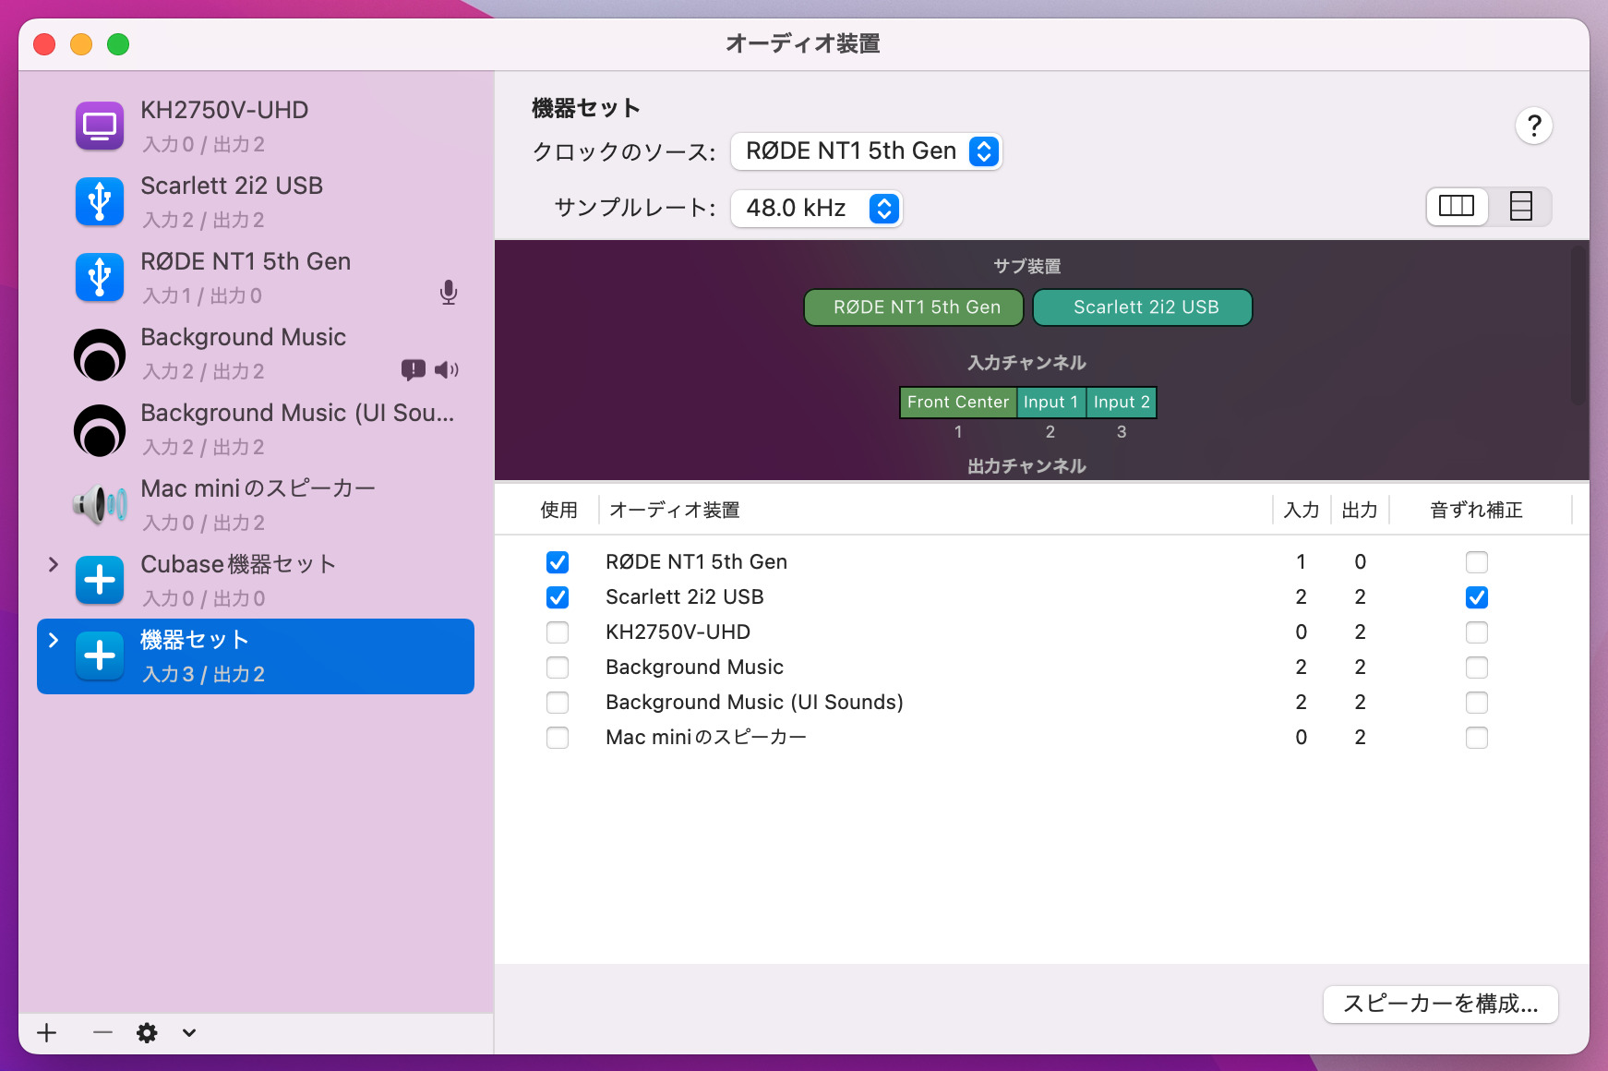Click the 入力 column header
The width and height of the screenshot is (1608, 1071).
point(1302,510)
